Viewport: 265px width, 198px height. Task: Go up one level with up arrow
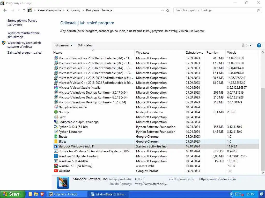[24, 10]
